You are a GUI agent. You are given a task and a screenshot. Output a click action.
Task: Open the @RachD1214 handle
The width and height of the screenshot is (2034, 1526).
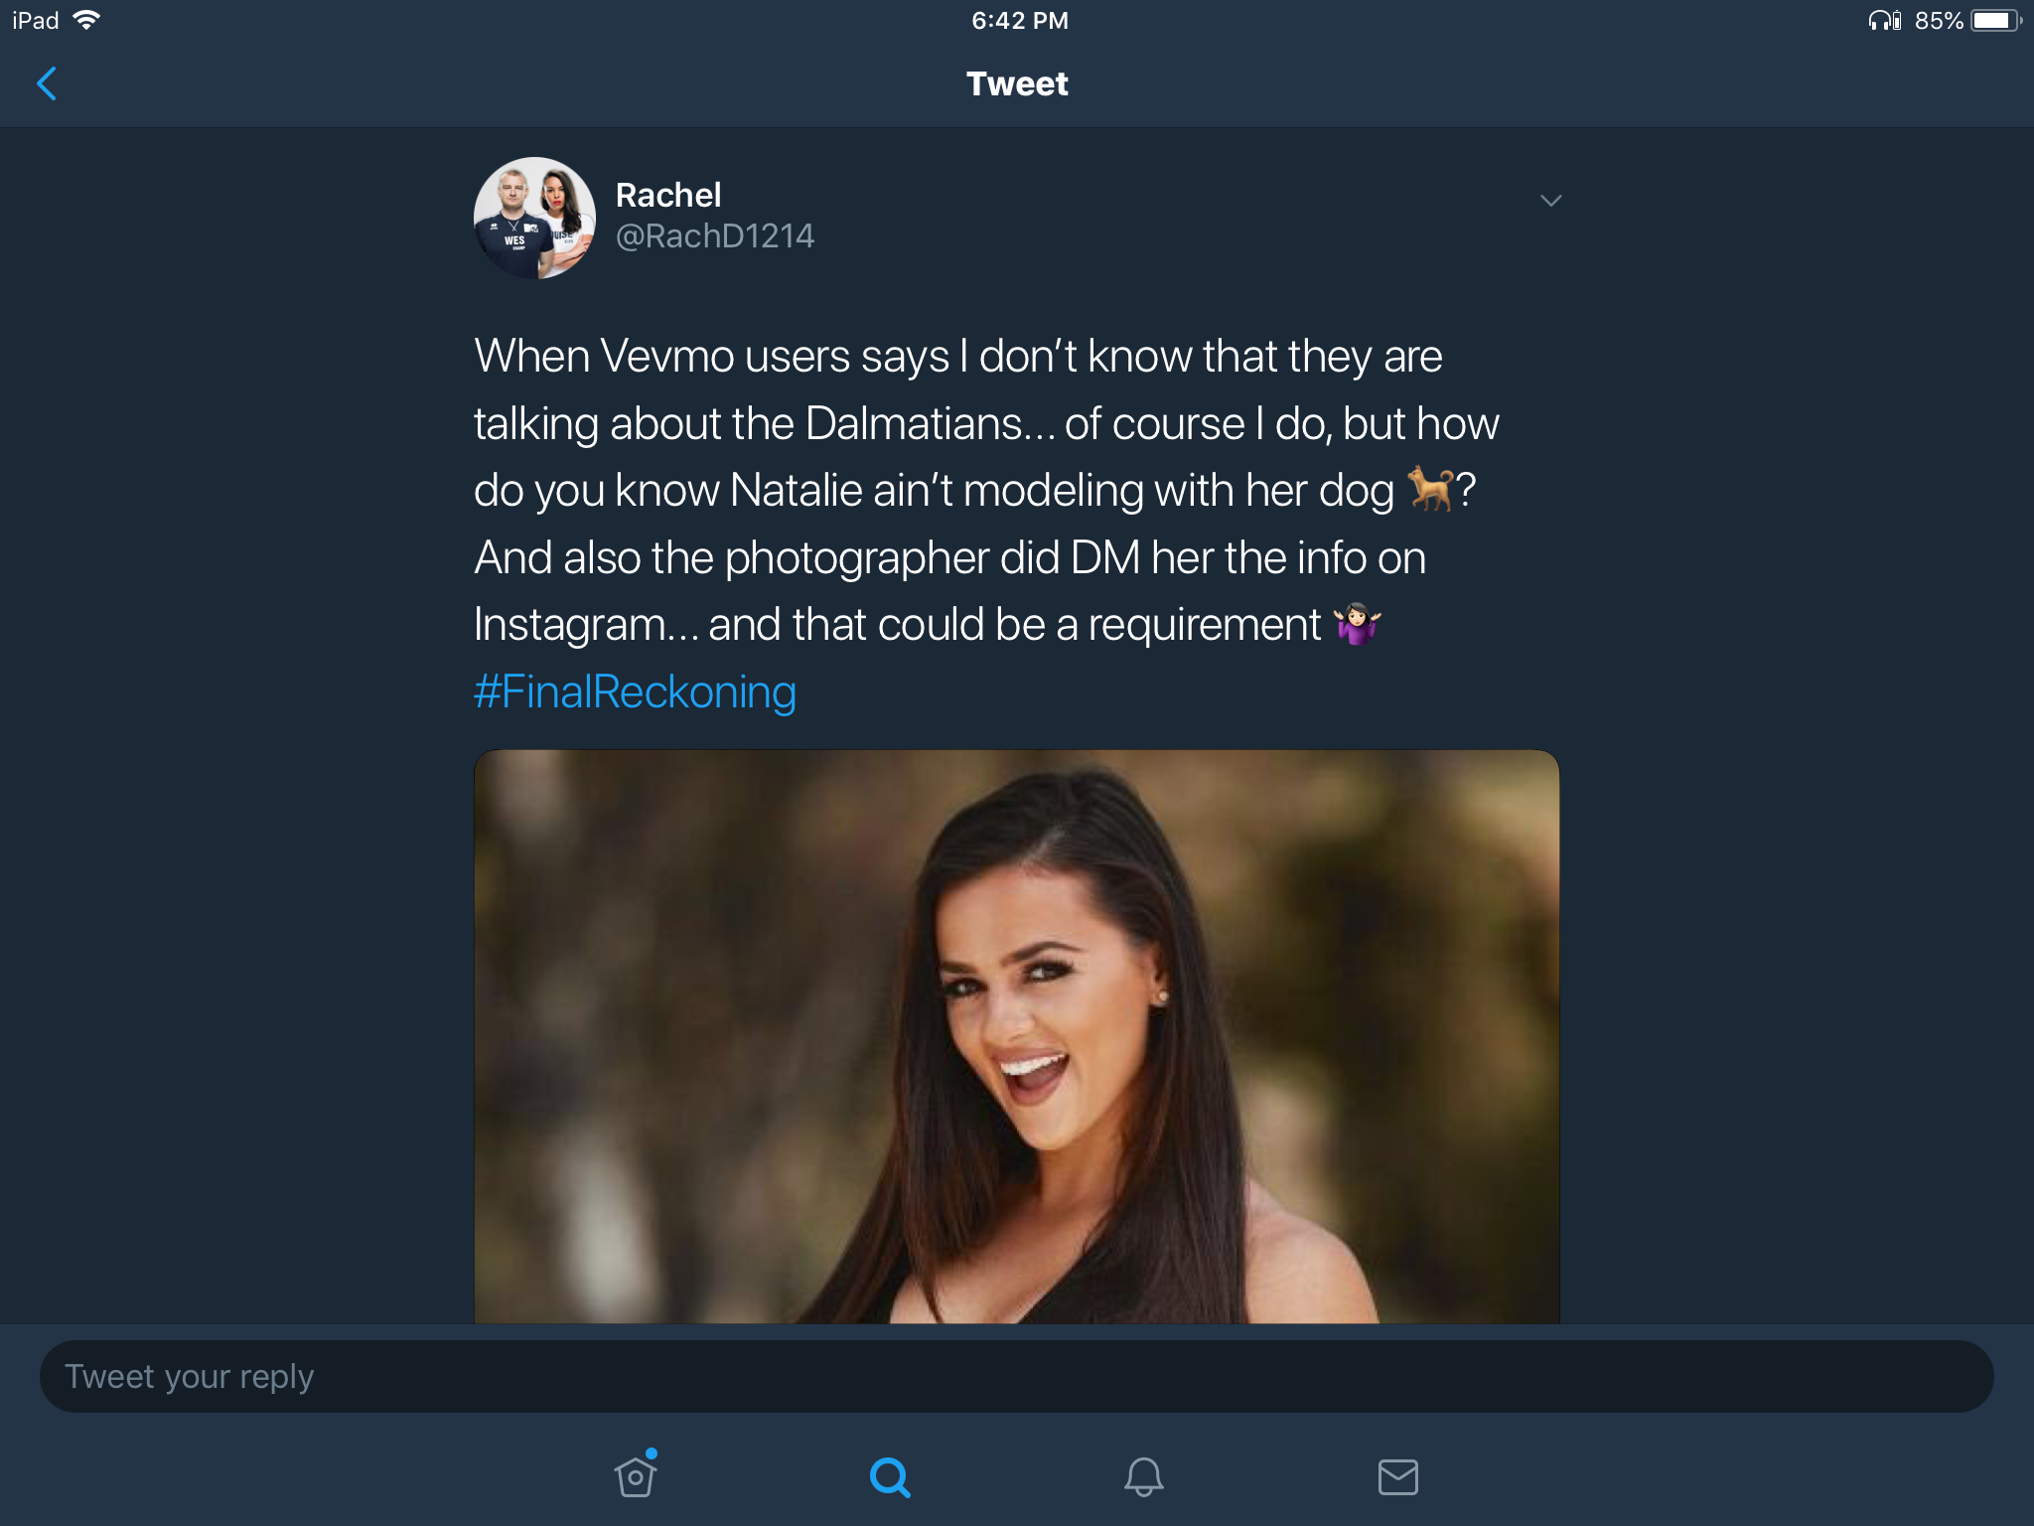point(715,236)
